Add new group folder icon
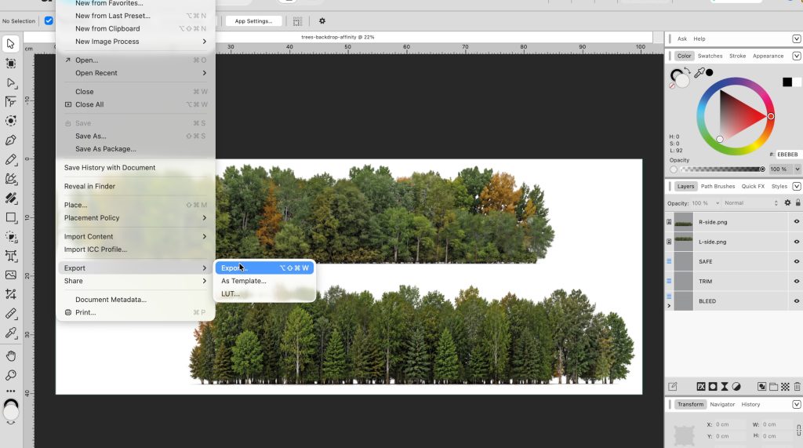803x448 pixels. (x=773, y=387)
